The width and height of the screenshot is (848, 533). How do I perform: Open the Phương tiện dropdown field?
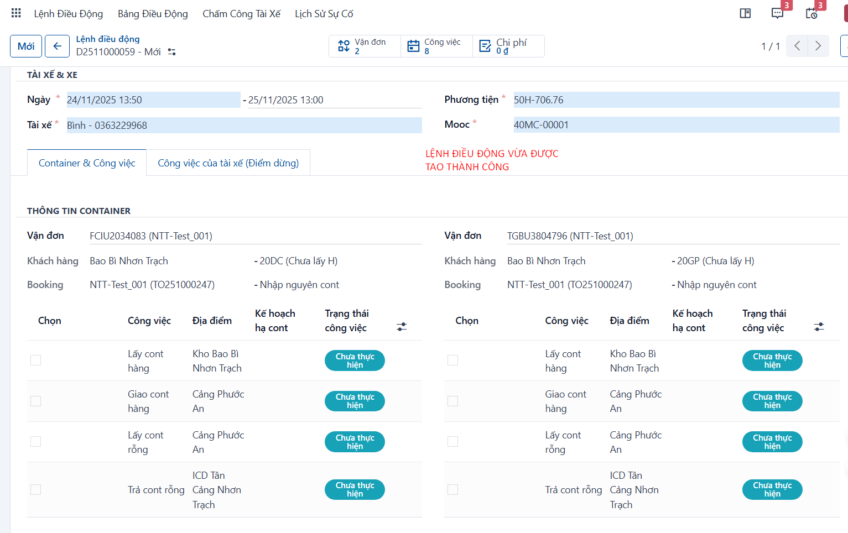tap(677, 100)
